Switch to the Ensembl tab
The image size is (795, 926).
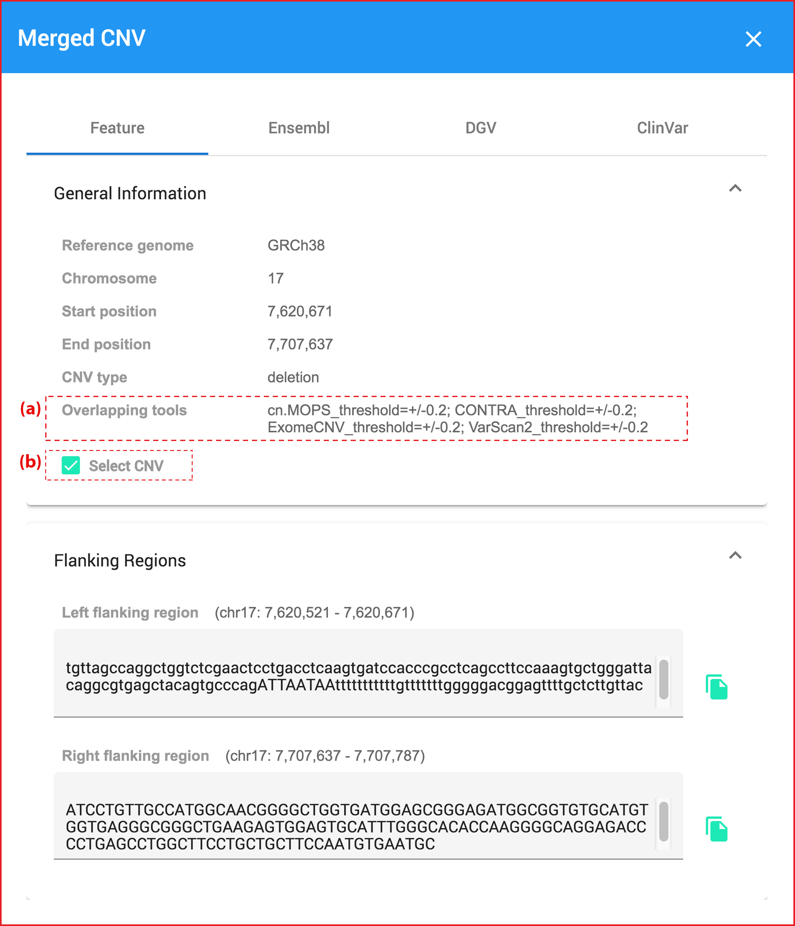click(299, 128)
